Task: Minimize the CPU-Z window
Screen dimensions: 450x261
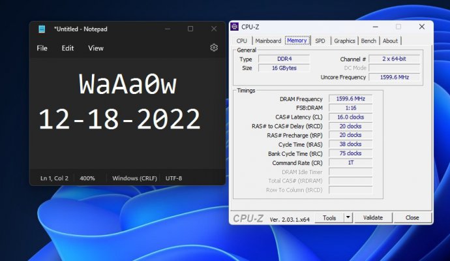Action: point(376,27)
